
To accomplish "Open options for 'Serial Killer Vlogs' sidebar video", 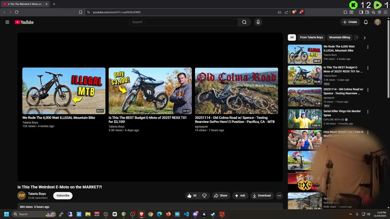I will pyautogui.click(x=368, y=112).
